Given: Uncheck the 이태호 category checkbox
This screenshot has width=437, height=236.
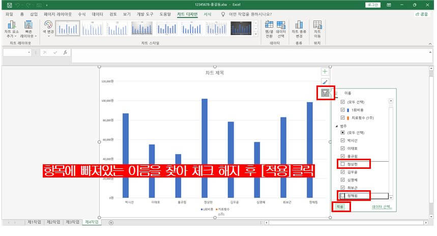Looking at the screenshot, I should coord(342,148).
